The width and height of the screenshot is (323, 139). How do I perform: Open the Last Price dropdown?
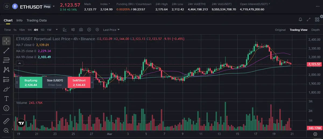[111, 30]
